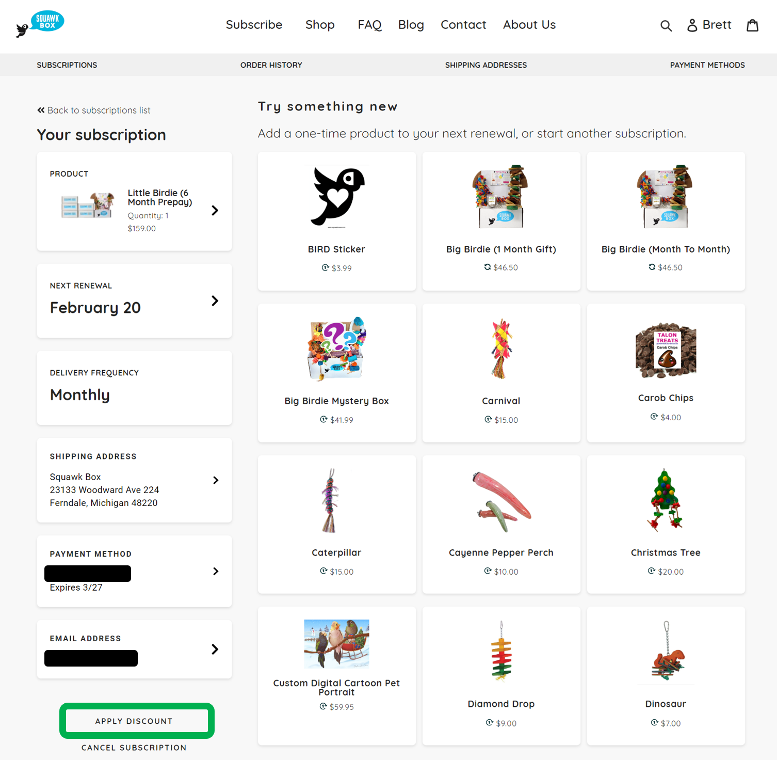Select the Custom Digital Cartoon Pet Portrait image
777x760 pixels.
coord(337,644)
